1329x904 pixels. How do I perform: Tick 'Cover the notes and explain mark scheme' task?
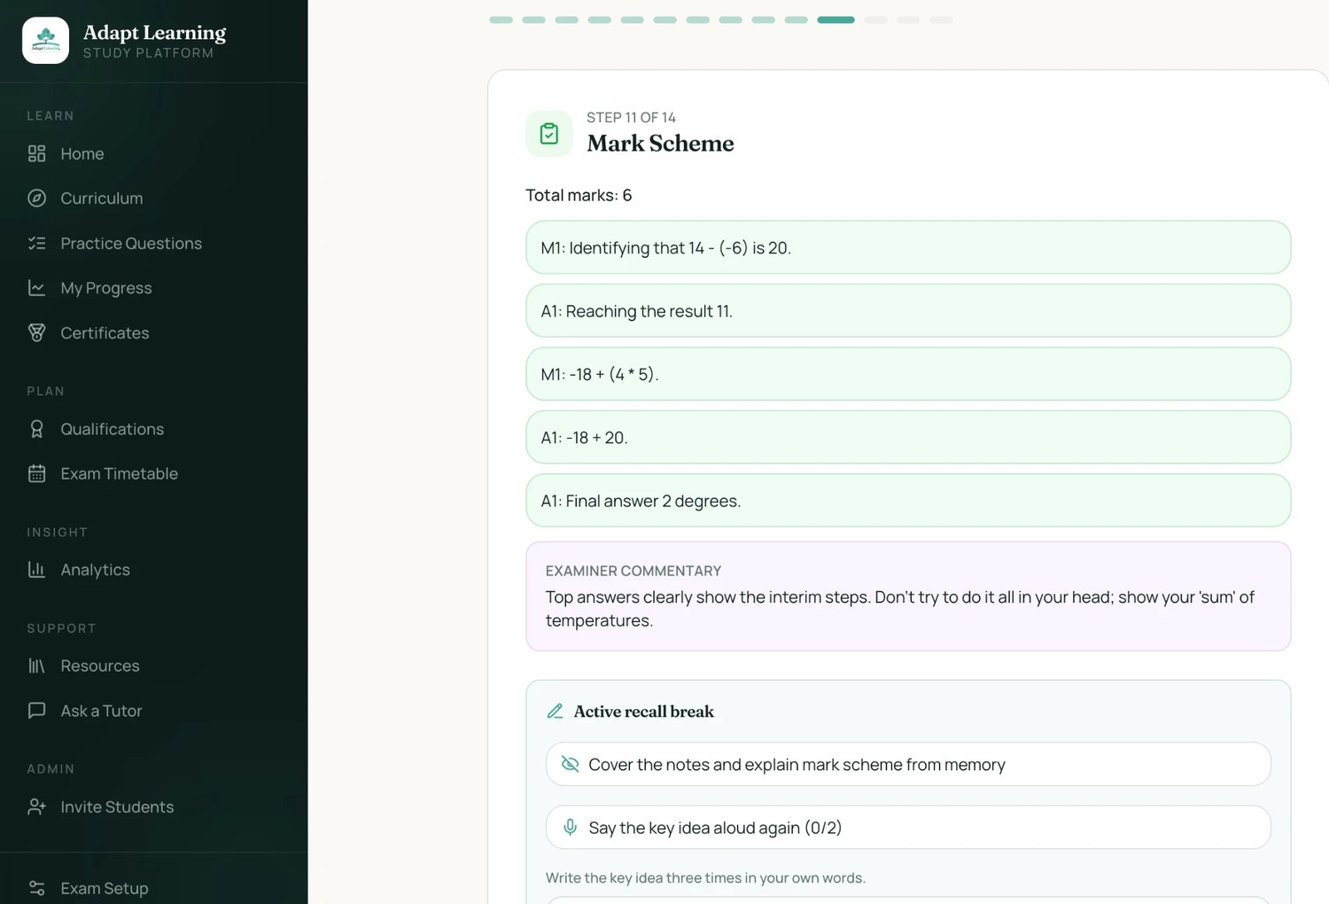click(908, 764)
